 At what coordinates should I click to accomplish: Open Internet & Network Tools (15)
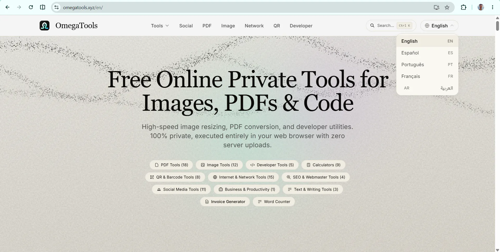(243, 177)
